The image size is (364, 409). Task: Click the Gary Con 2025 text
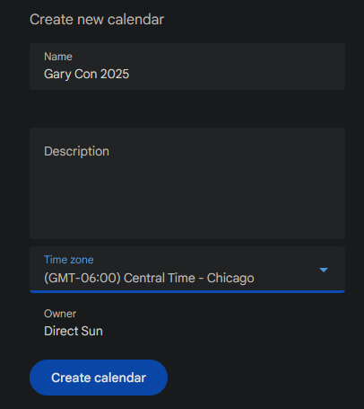point(87,75)
